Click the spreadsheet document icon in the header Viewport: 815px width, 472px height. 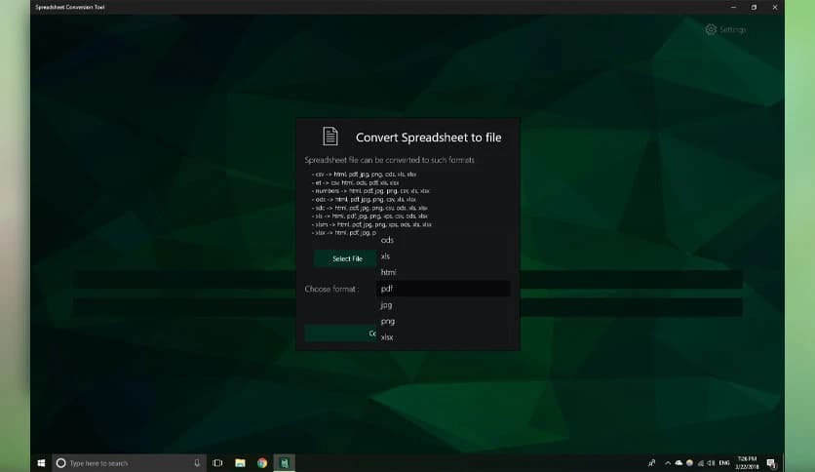pyautogui.click(x=330, y=137)
